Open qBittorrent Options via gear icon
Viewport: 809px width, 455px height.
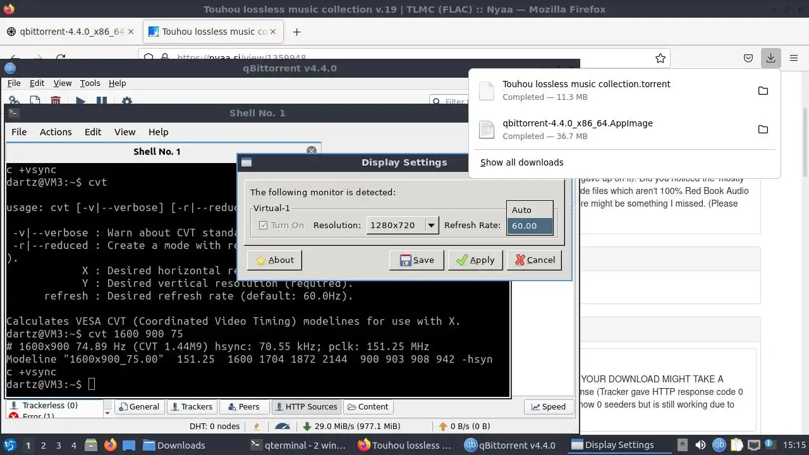tap(126, 101)
